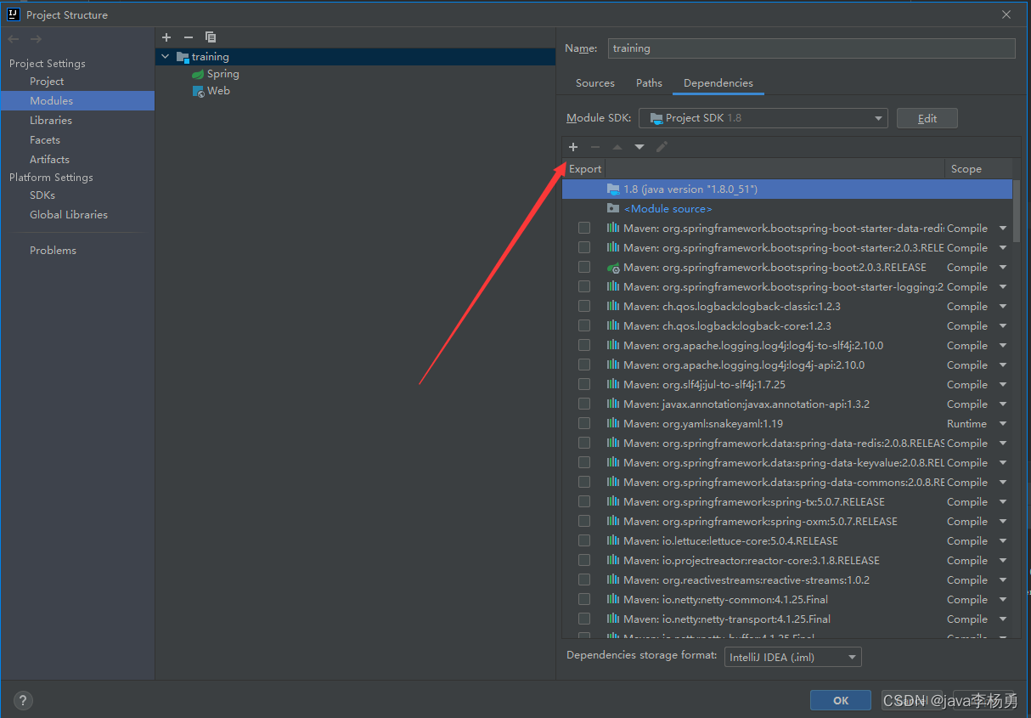The height and width of the screenshot is (718, 1031).
Task: Click the add module plus icon
Action: click(x=166, y=37)
